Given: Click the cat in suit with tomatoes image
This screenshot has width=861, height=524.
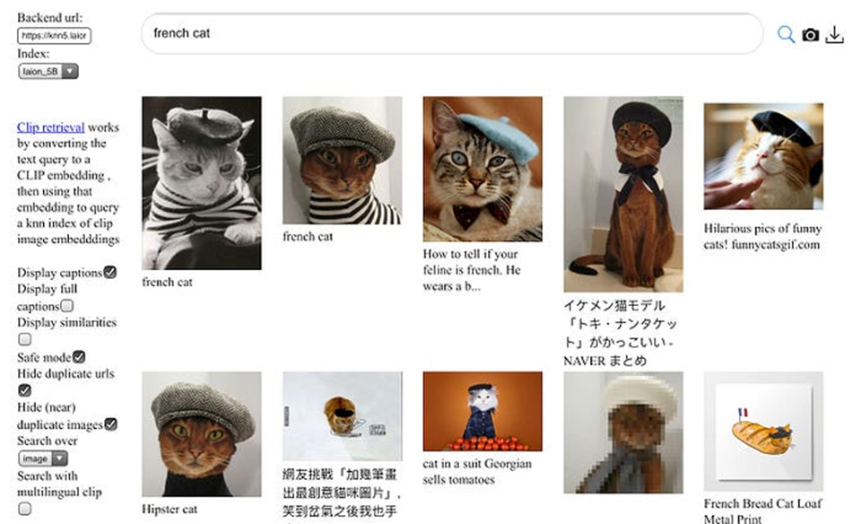Looking at the screenshot, I should [483, 411].
